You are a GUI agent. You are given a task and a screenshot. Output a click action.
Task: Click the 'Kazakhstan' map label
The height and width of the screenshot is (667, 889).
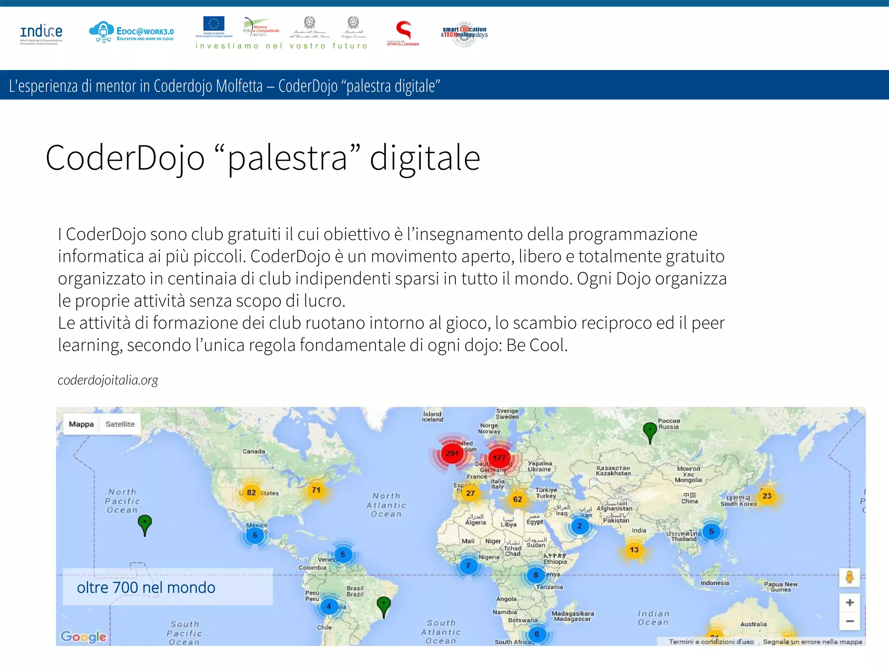point(613,471)
